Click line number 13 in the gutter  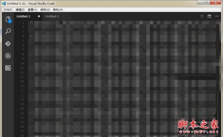coord(22,77)
